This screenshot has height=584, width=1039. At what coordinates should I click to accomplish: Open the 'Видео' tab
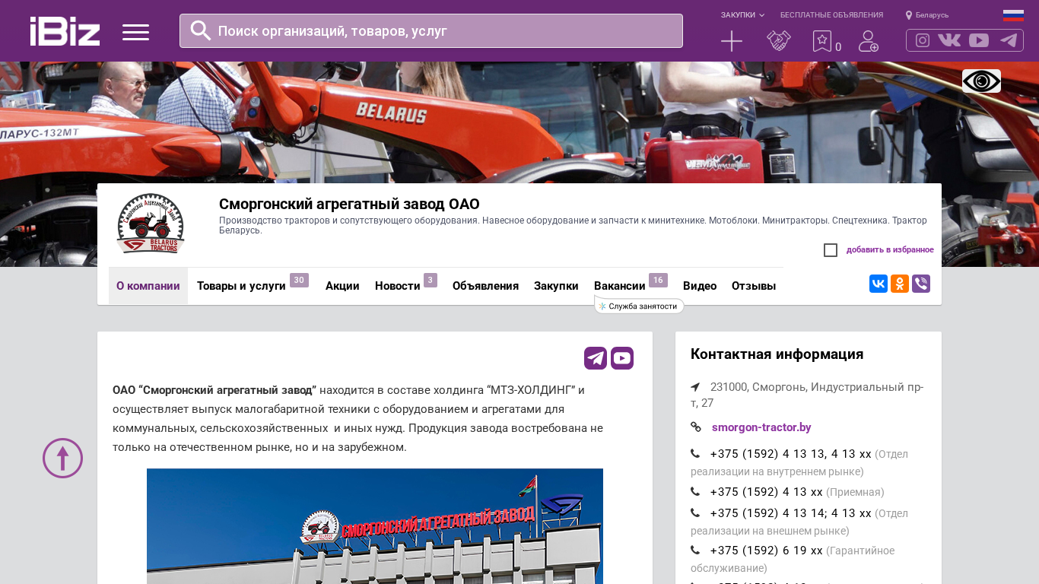pyautogui.click(x=700, y=286)
